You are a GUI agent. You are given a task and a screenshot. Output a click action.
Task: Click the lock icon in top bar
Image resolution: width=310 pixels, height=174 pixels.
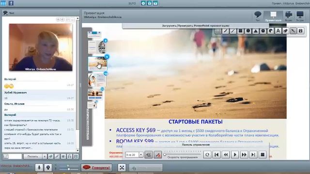[x=149, y=3]
